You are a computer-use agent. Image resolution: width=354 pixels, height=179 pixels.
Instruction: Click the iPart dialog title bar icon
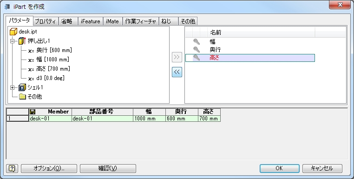pyautogui.click(x=7, y=7)
